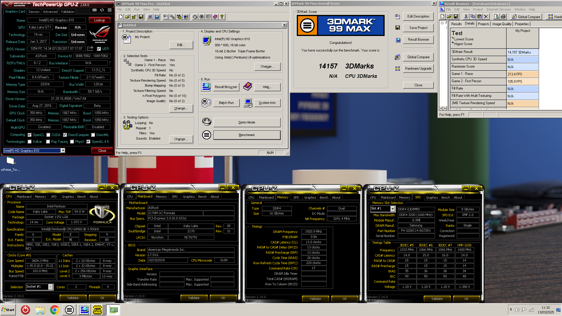Click Cut scissors icon in Result Browser toolbar
The image size is (562, 316).
point(466,17)
